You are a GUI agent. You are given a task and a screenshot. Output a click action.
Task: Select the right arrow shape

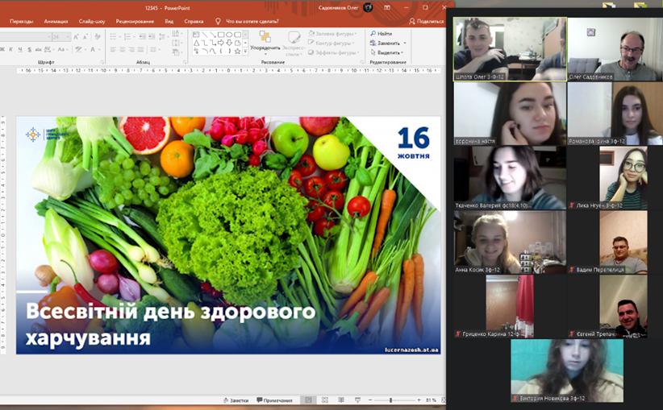coord(221,43)
